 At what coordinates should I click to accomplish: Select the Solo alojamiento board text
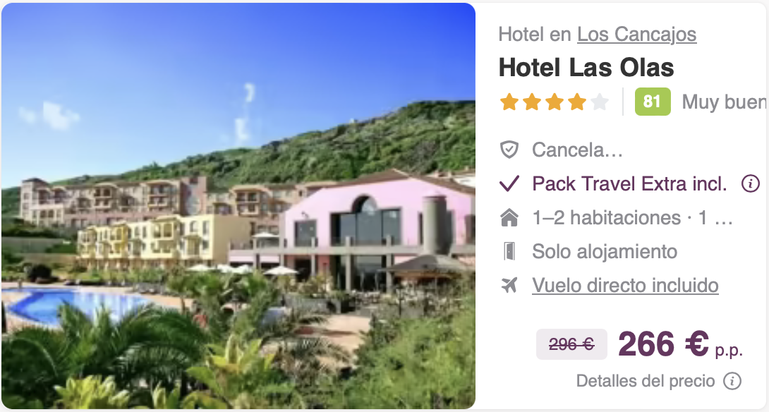[x=605, y=252]
